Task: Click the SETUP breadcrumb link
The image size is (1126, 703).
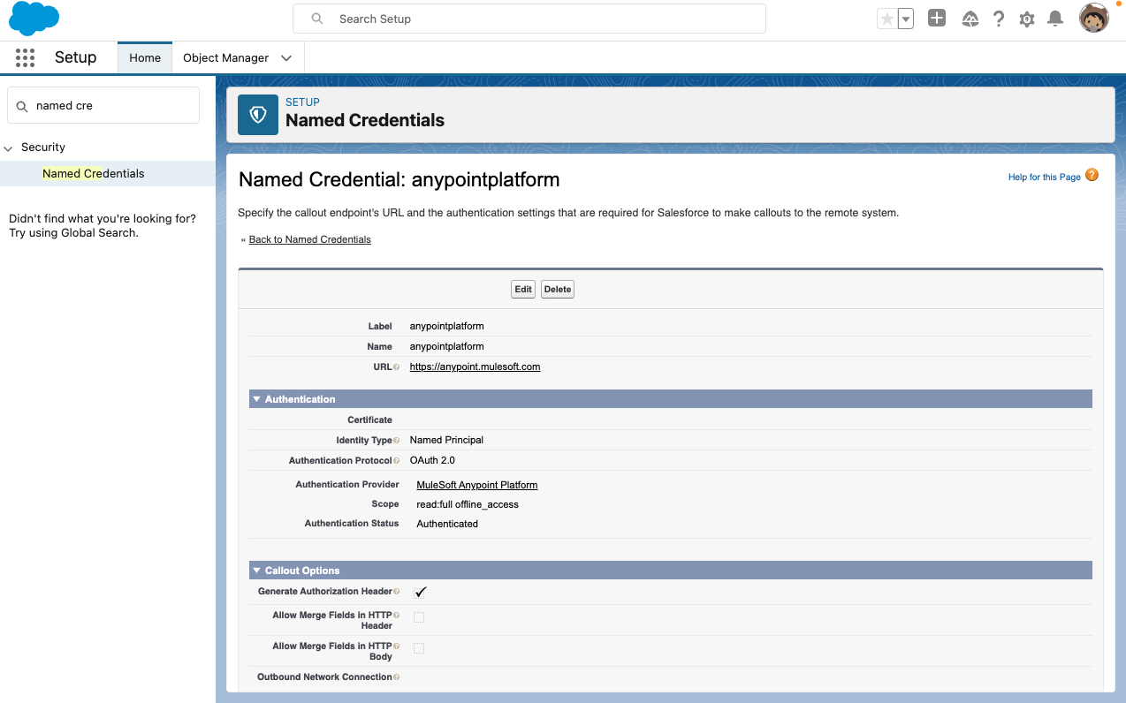Action: (302, 102)
